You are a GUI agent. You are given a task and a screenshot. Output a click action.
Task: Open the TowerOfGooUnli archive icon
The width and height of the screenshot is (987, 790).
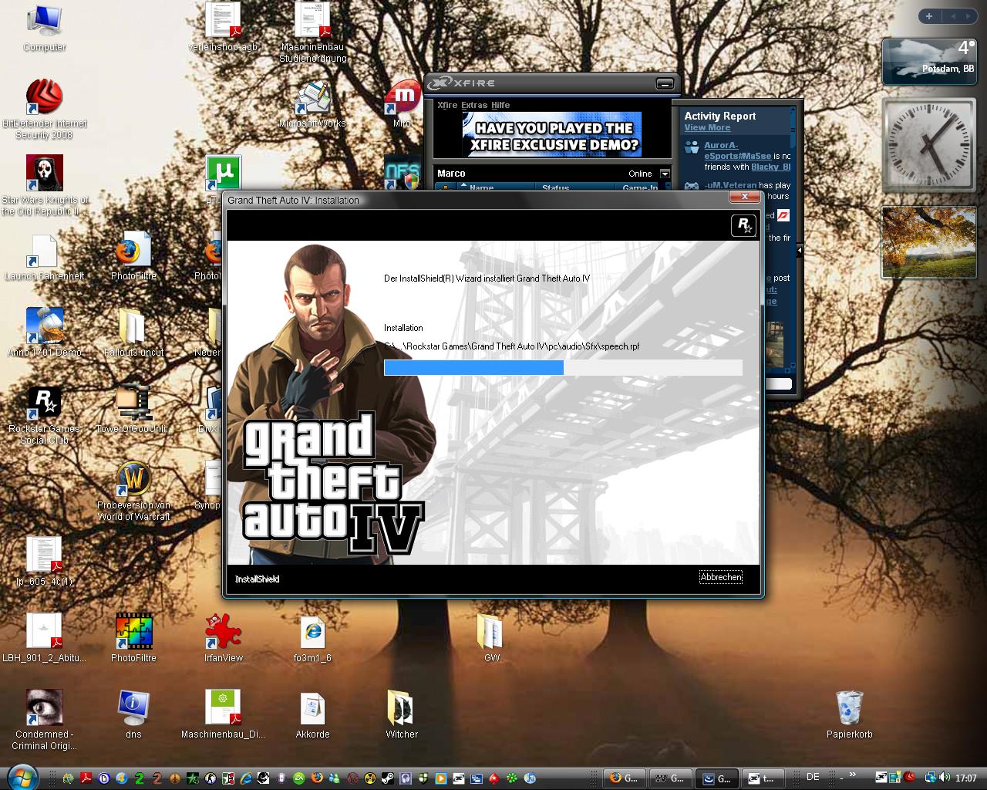134,410
